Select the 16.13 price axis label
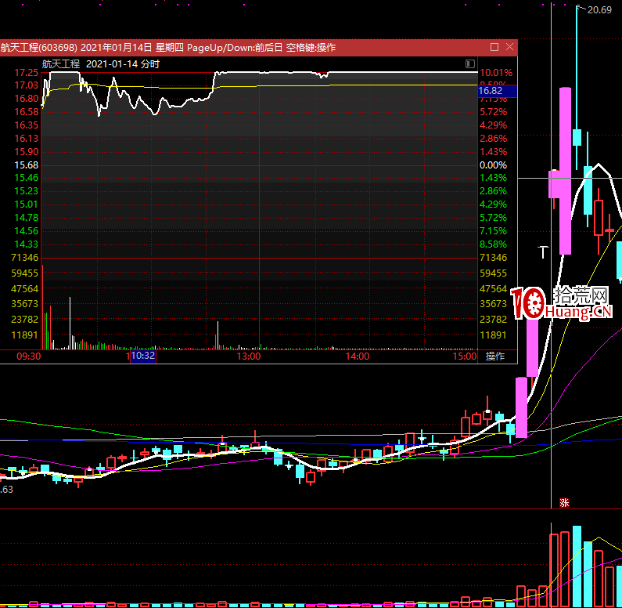This screenshot has height=608, width=622. (x=26, y=139)
